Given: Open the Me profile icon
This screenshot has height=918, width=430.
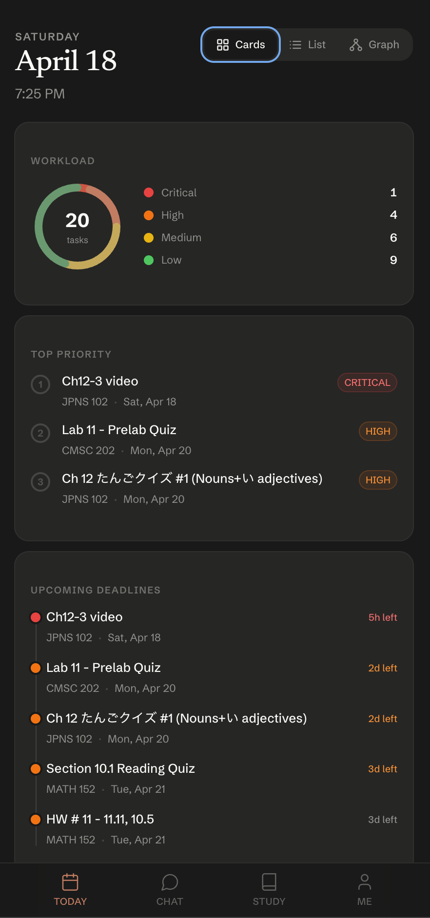Looking at the screenshot, I should coord(365,882).
